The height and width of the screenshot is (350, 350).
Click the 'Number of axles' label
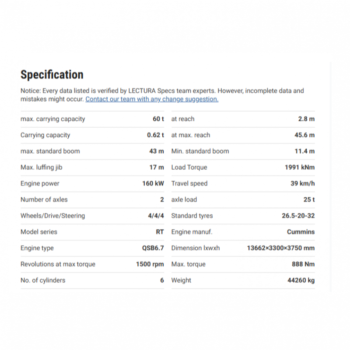(44, 200)
